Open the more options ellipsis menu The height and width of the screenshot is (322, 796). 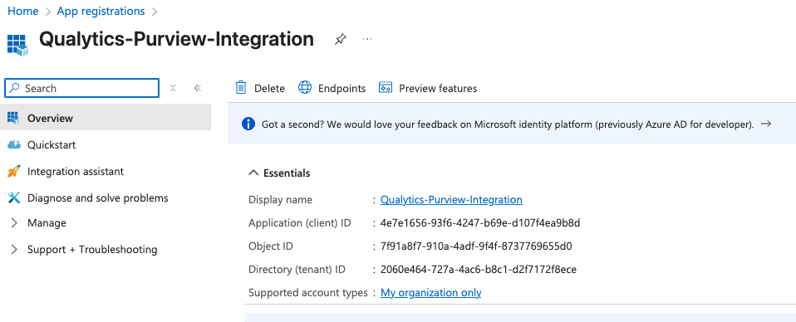pos(367,39)
